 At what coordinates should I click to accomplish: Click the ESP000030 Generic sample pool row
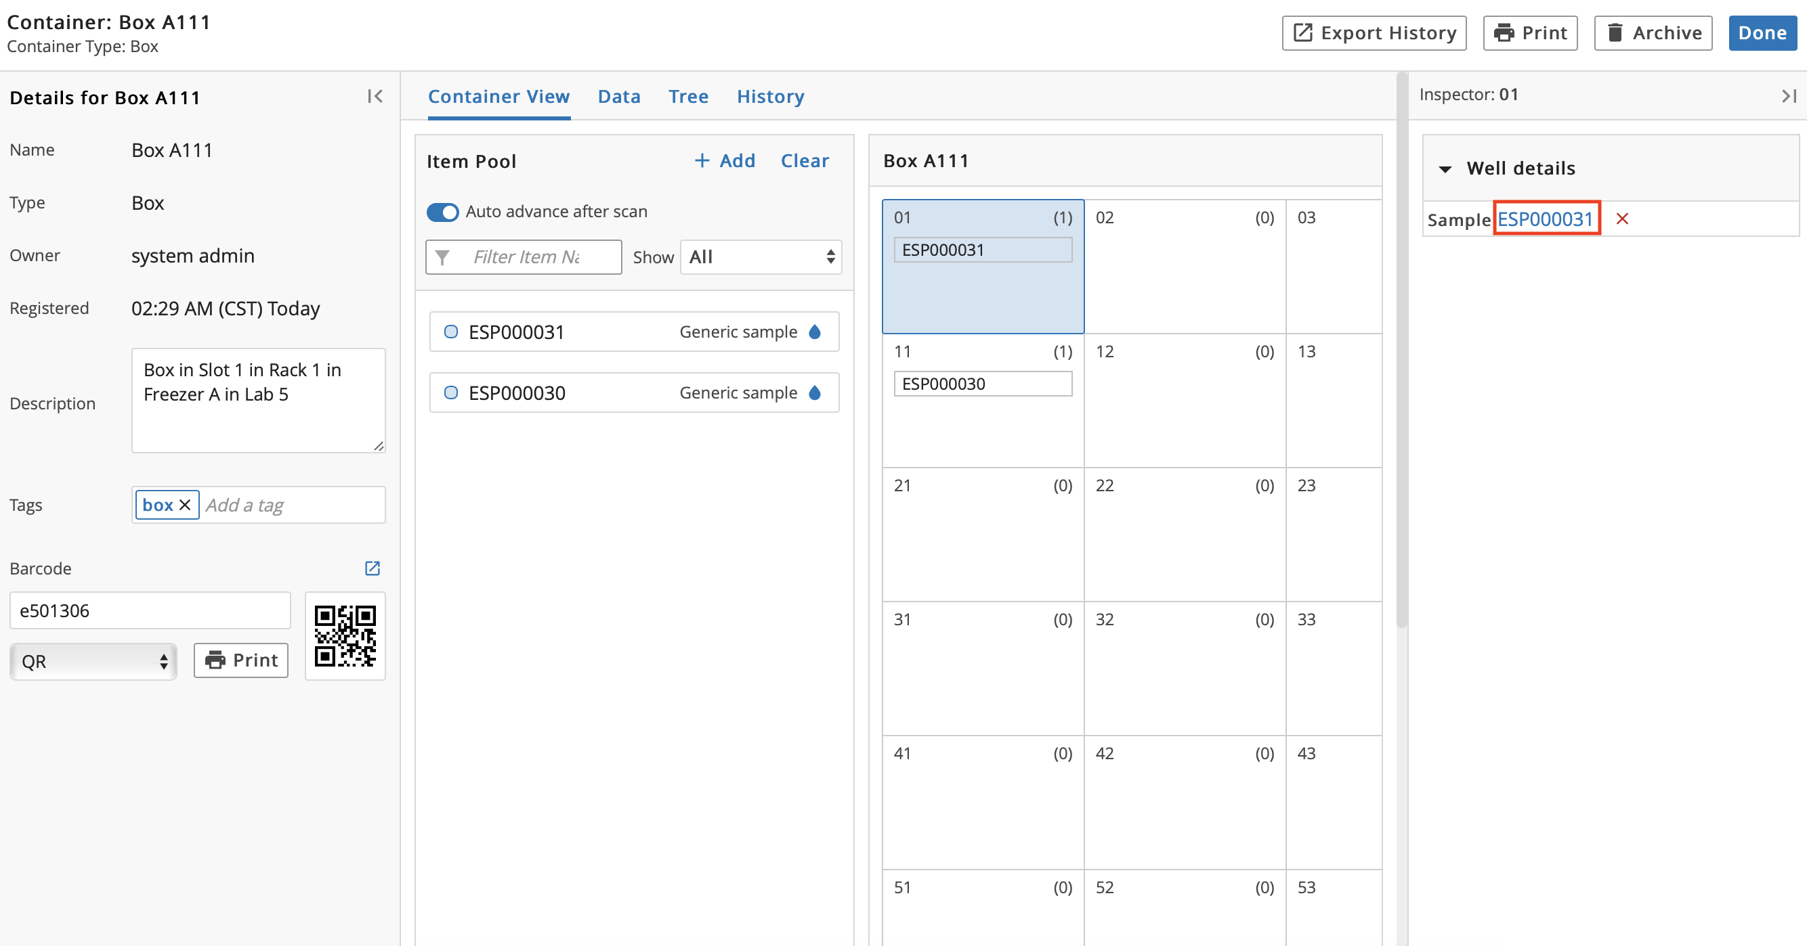tap(634, 392)
